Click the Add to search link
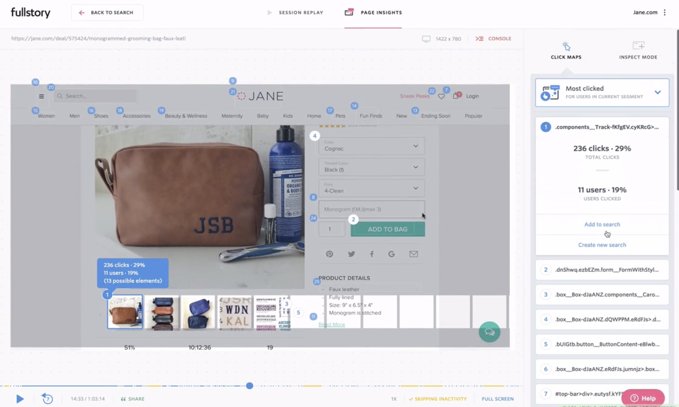The image size is (679, 407). [602, 225]
